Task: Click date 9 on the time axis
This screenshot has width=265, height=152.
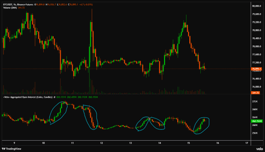Action: pyautogui.click(x=14, y=143)
